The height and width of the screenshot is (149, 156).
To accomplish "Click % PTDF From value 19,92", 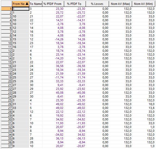I will (x=60, y=115).
